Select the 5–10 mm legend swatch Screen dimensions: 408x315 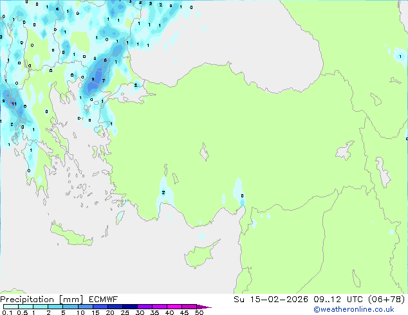point(70,307)
